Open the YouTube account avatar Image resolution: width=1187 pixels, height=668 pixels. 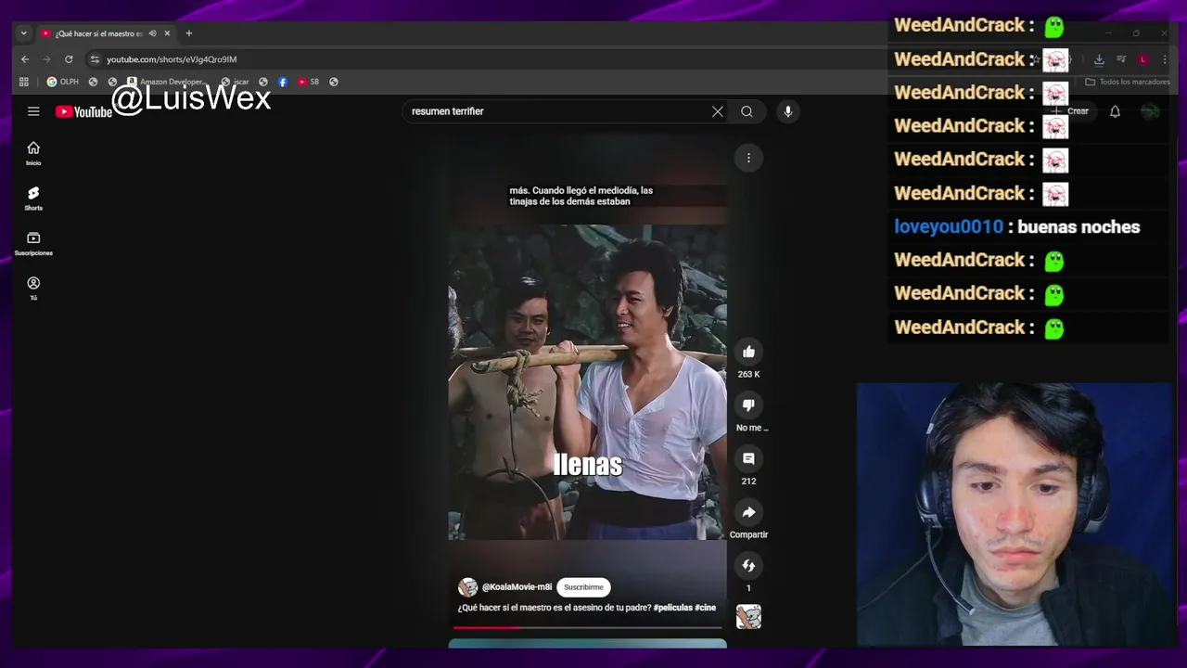click(x=1150, y=111)
